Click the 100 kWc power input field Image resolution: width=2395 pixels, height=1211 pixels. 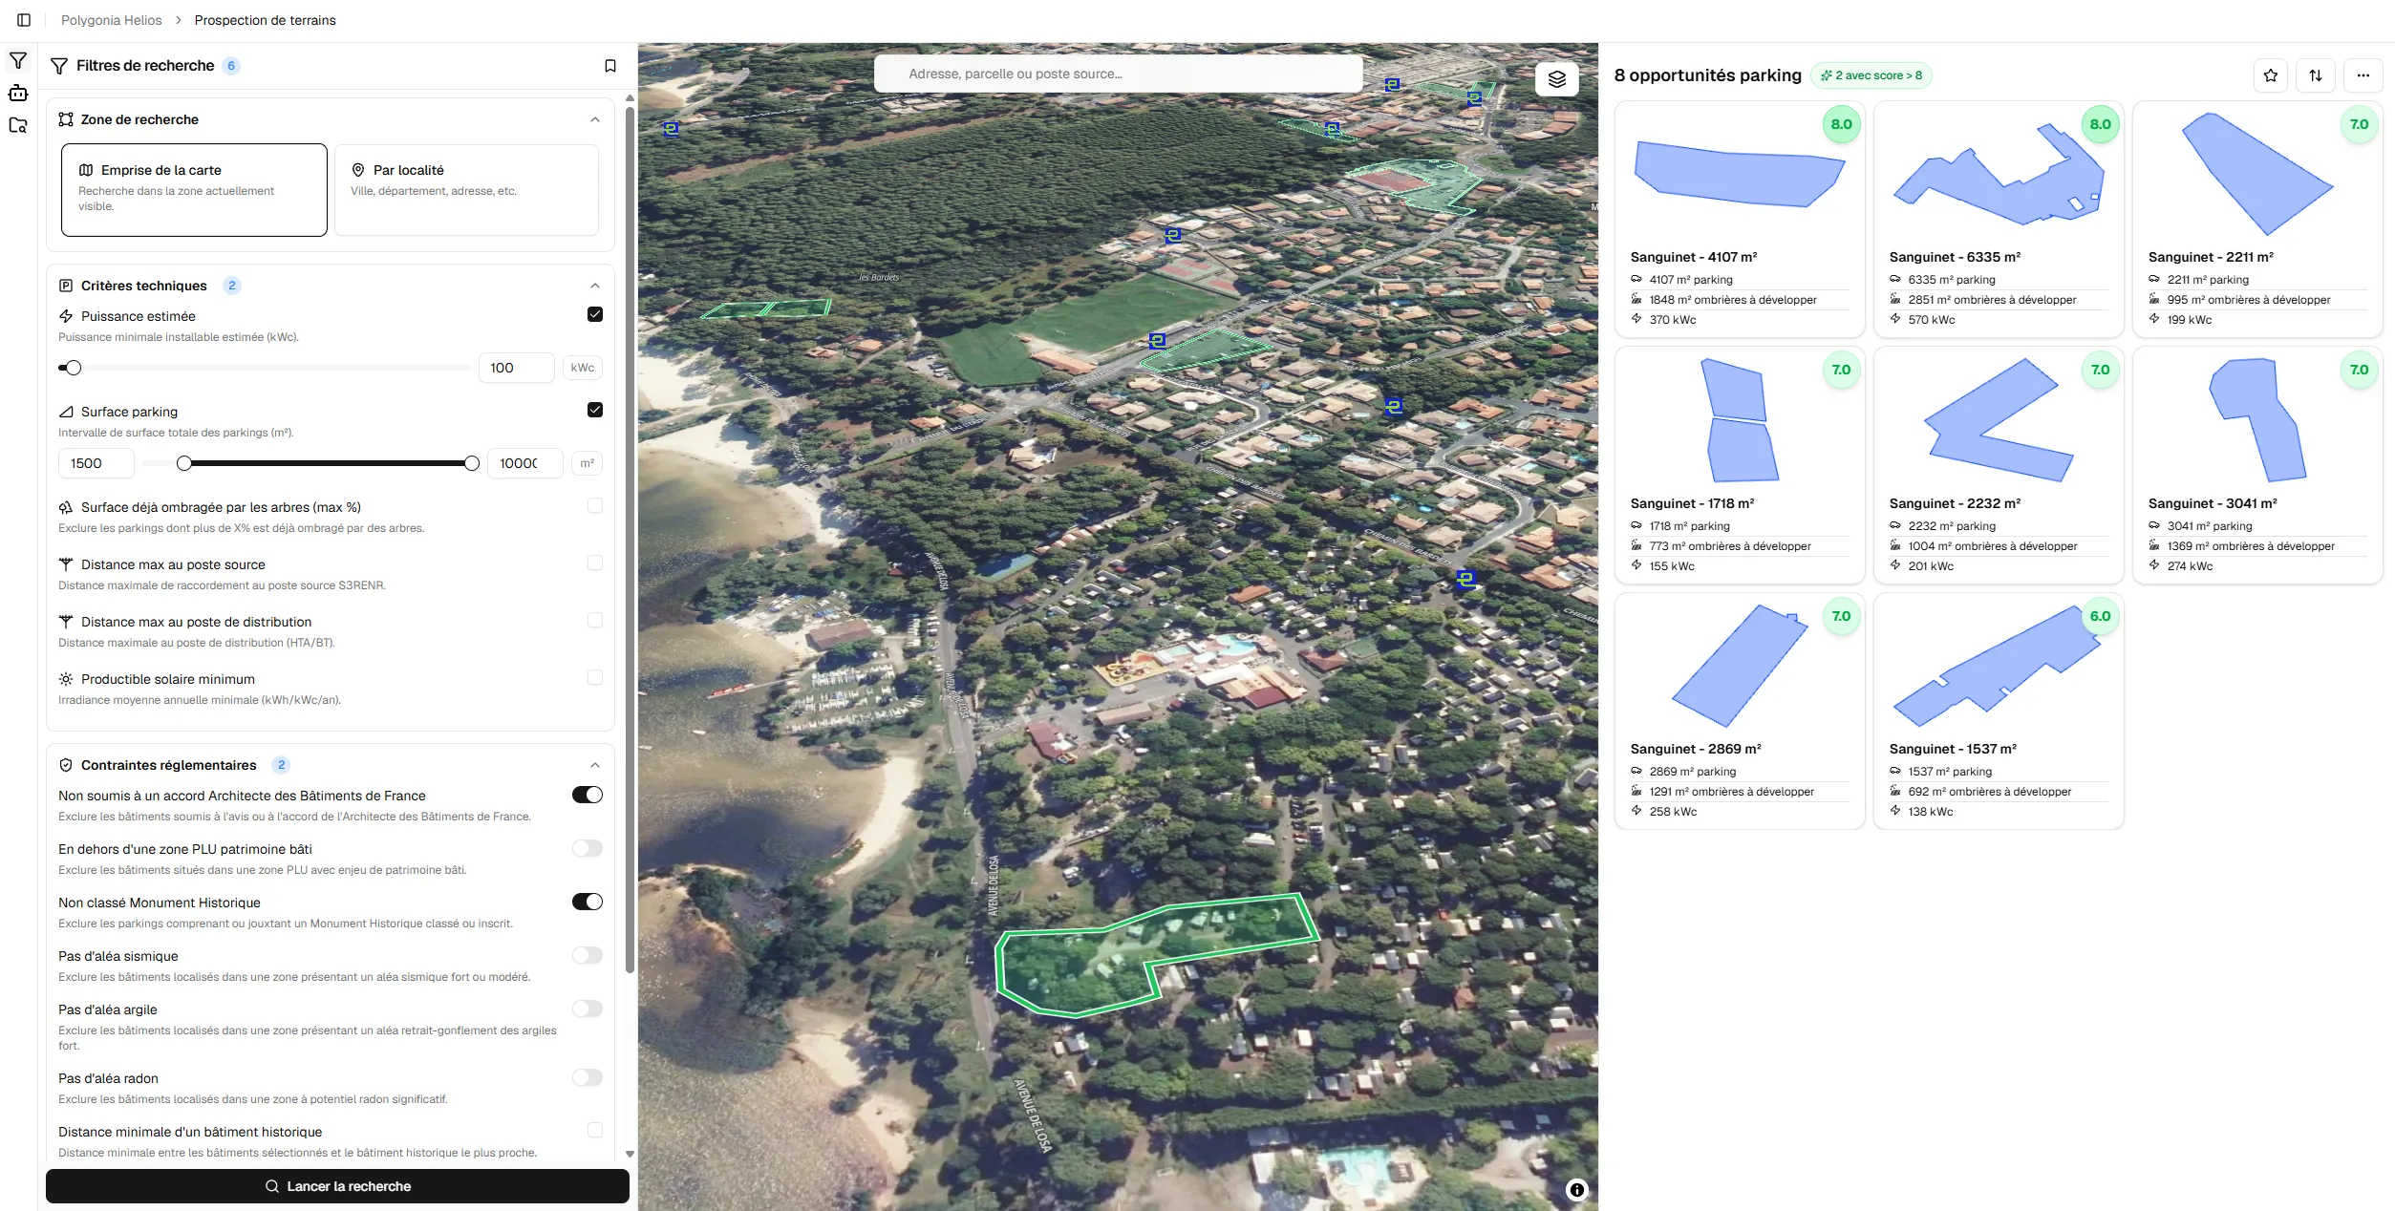pyautogui.click(x=516, y=368)
